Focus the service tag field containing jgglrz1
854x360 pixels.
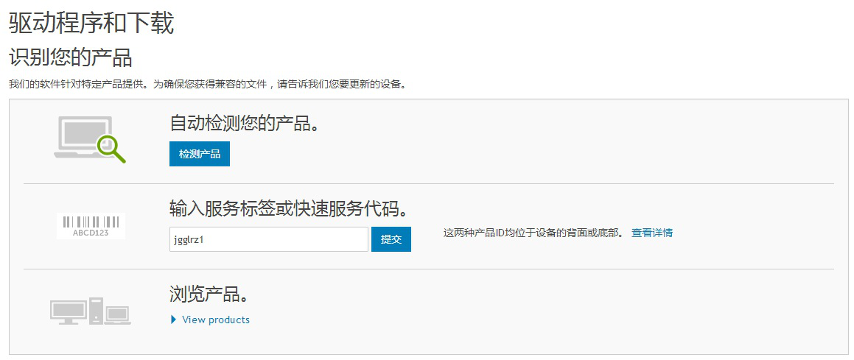269,239
